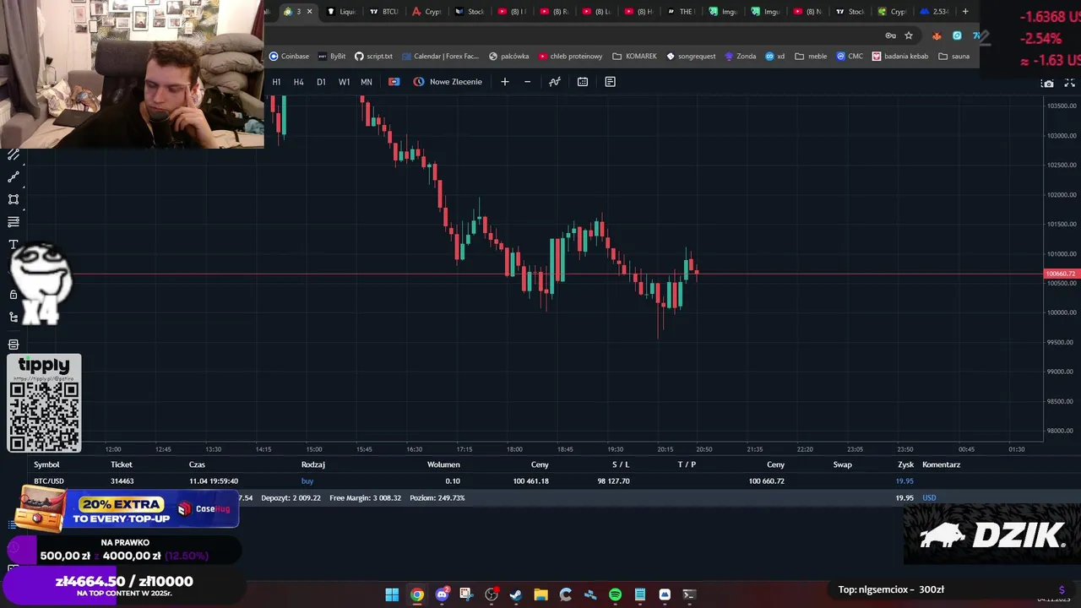Open the badania kebab bookmark

point(900,57)
